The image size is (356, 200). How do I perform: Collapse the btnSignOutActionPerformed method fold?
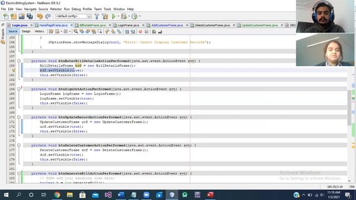[x=19, y=89]
